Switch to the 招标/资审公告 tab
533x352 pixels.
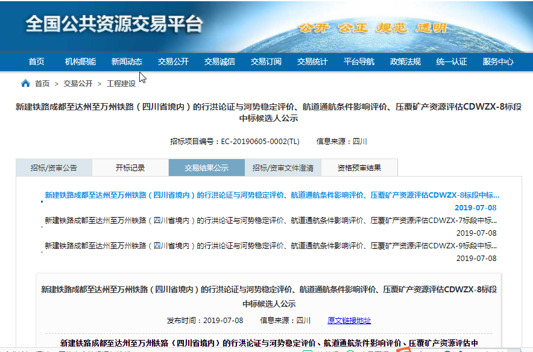54,168
